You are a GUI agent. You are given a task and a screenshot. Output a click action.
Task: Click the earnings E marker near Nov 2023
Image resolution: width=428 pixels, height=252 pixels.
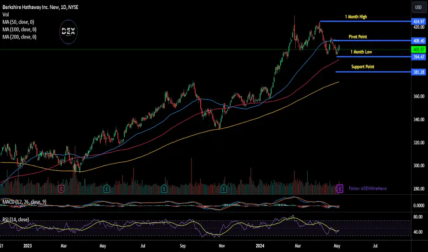224,189
